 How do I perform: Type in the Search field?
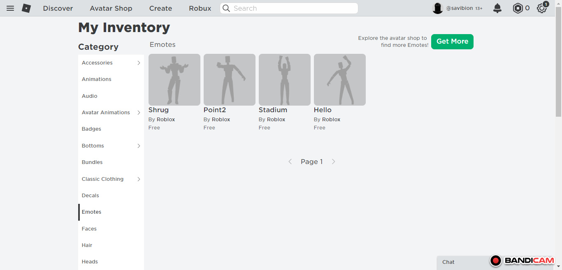292,8
